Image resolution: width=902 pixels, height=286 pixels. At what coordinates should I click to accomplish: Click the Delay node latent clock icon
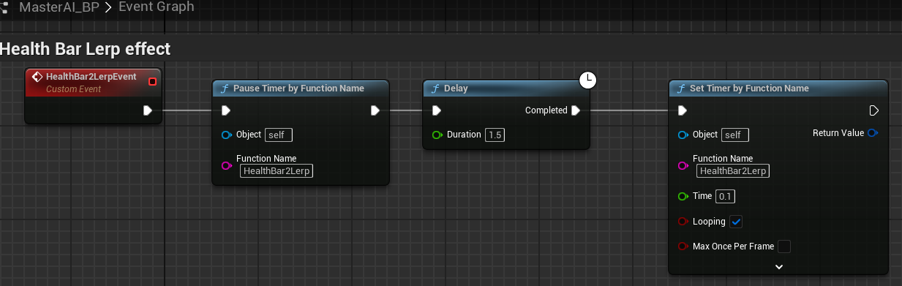(588, 80)
